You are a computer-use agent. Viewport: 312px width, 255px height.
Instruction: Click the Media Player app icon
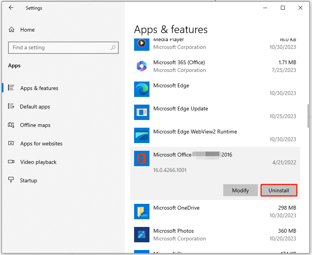click(x=141, y=44)
